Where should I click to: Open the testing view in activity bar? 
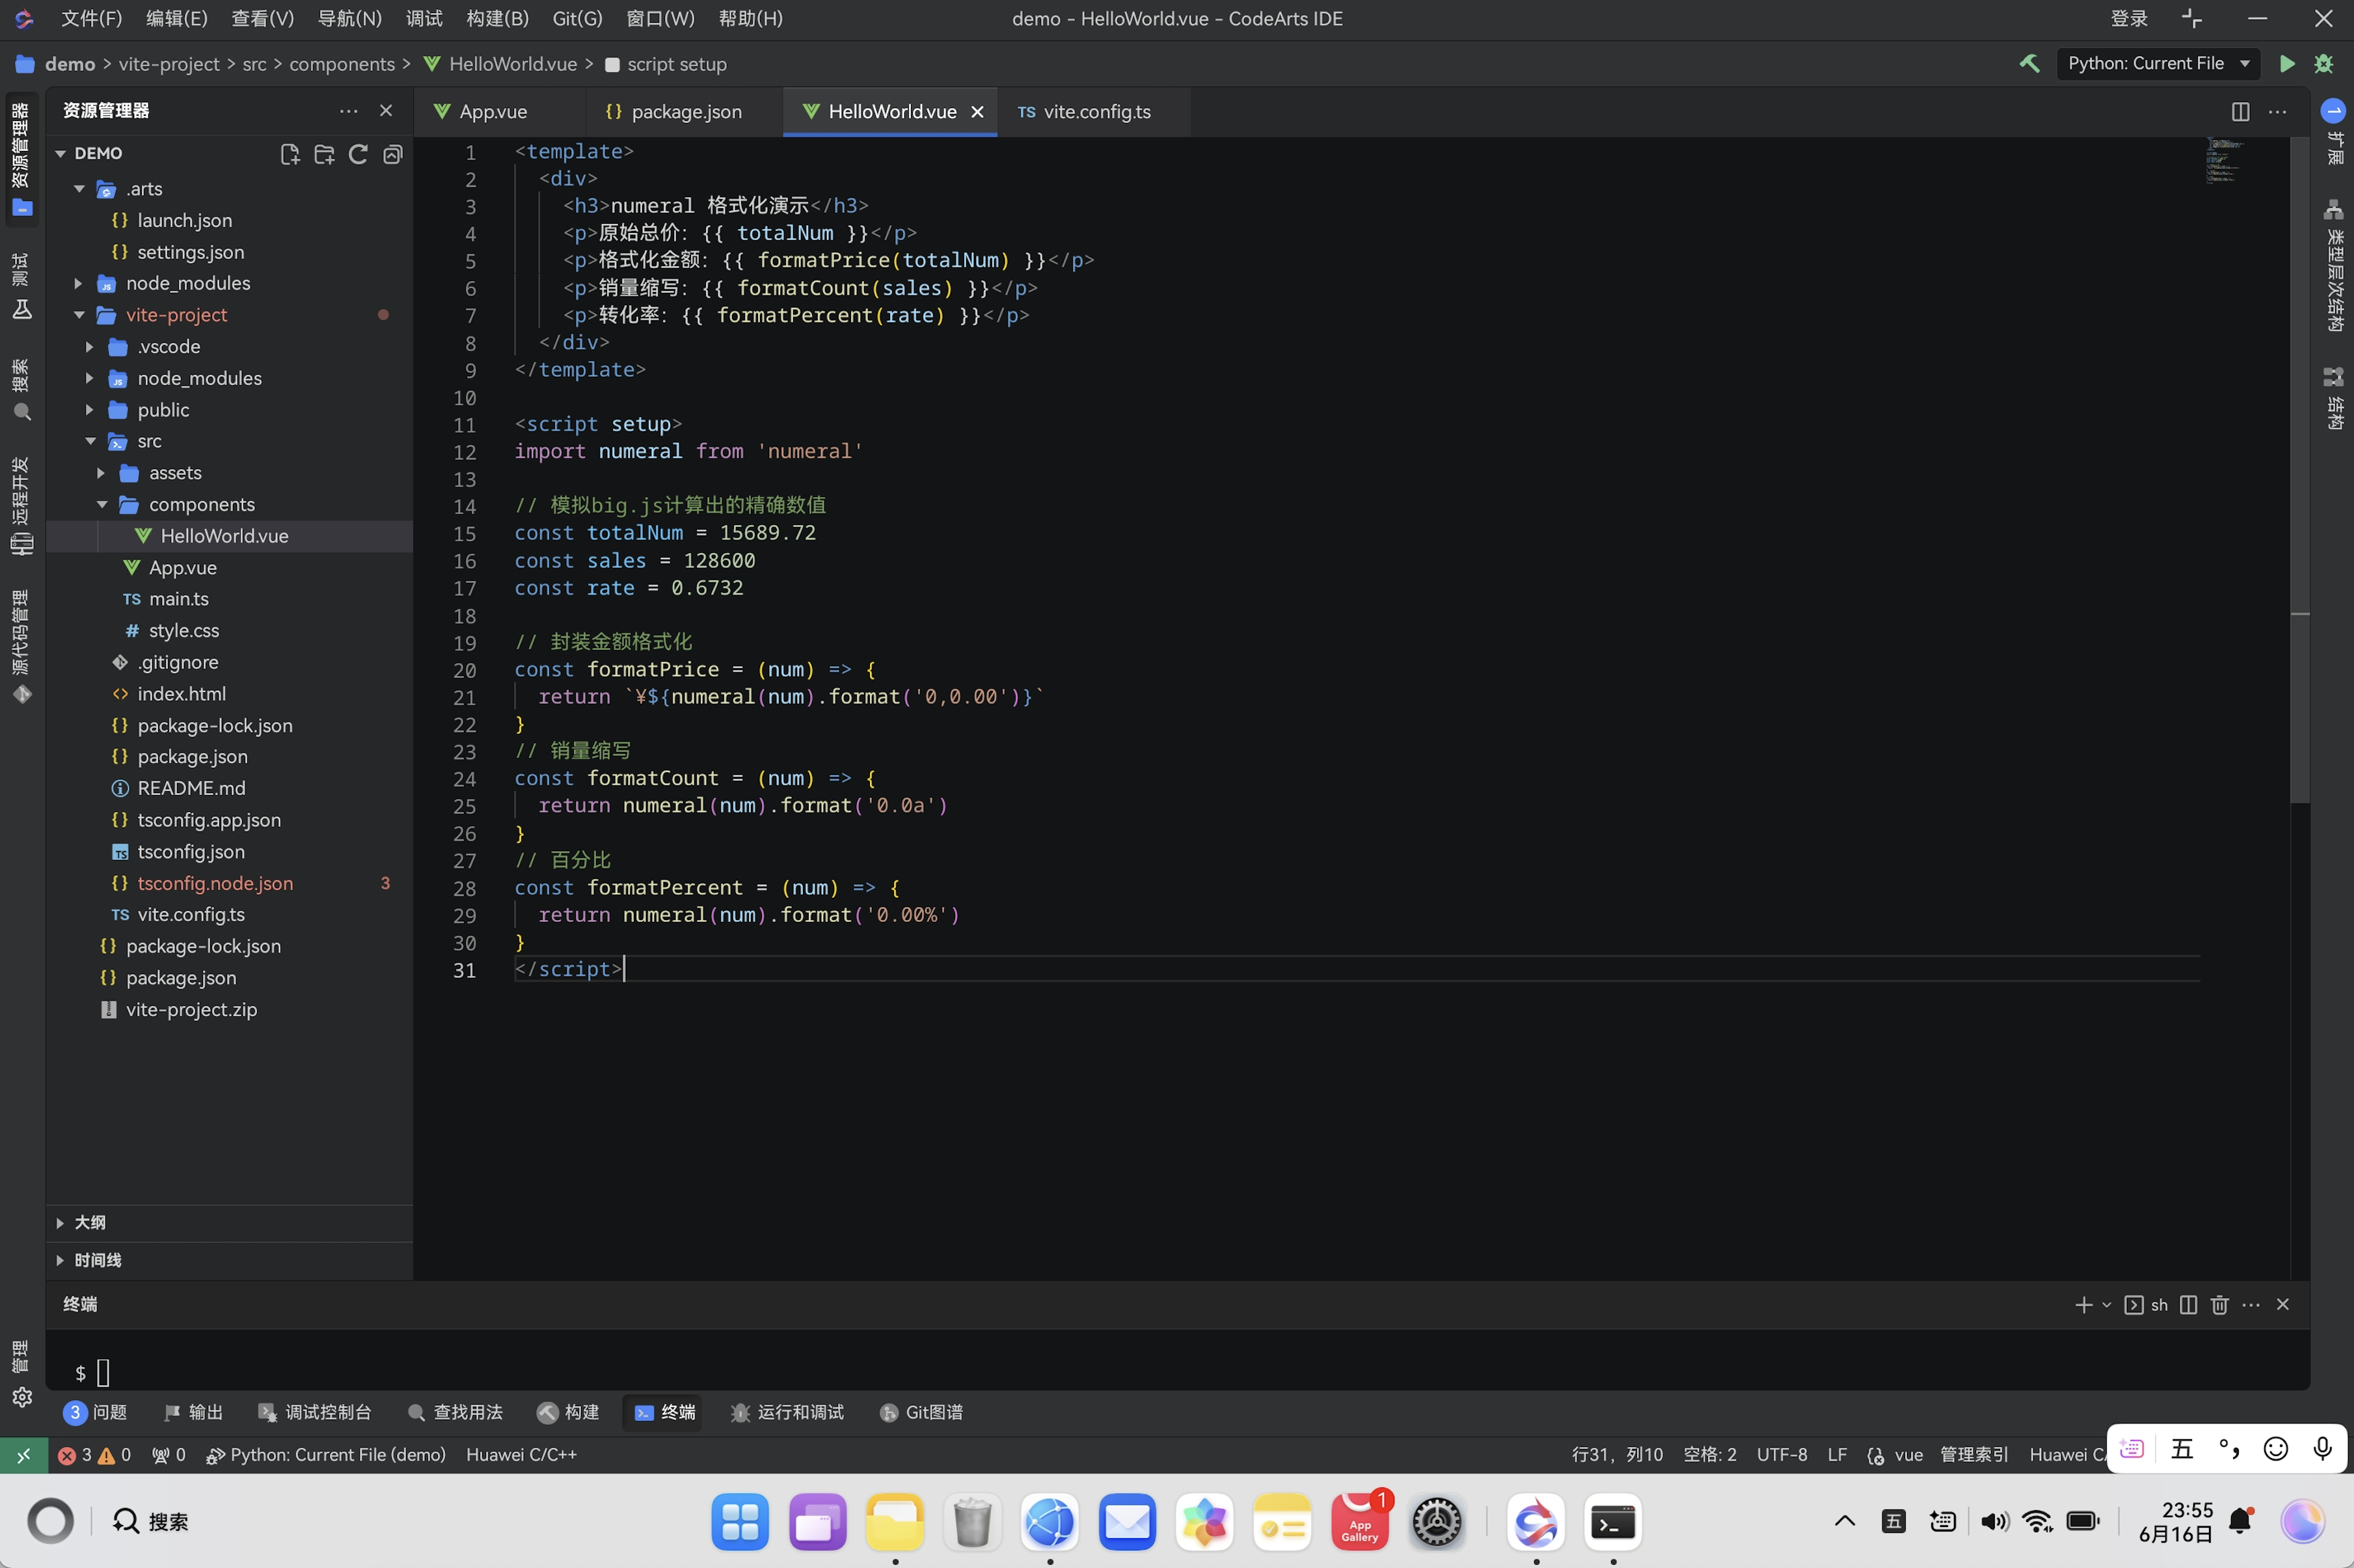[22, 287]
